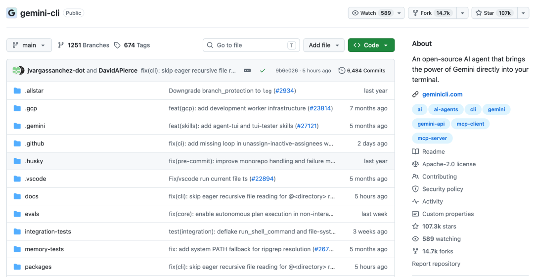This screenshot has height=277, width=534.
Task: Open the integration-tests folder icon
Action: (x=17, y=231)
